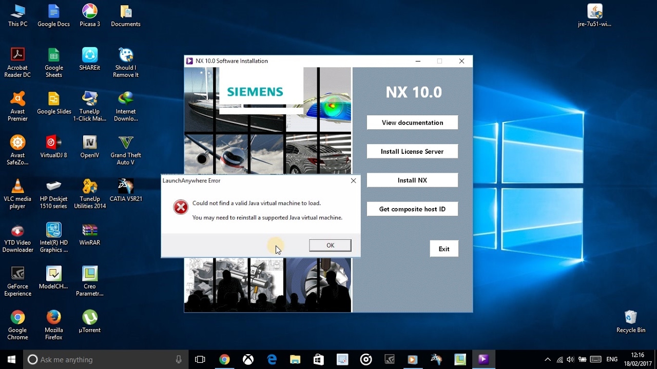Image resolution: width=657 pixels, height=369 pixels.
Task: Launch Google Chrome desktop shortcut
Action: (x=17, y=325)
